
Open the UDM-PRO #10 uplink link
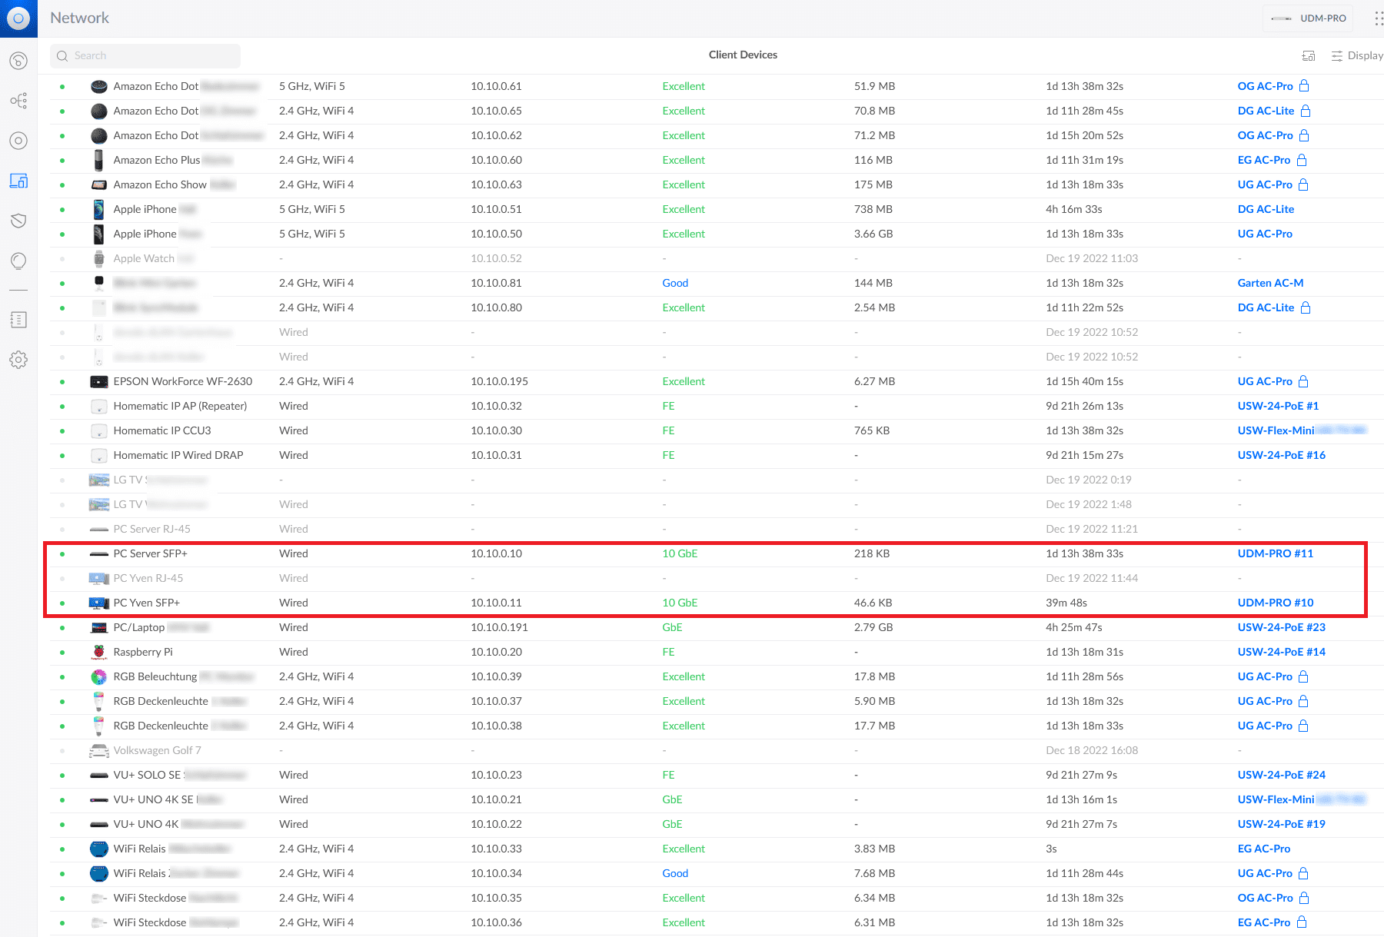click(x=1275, y=603)
